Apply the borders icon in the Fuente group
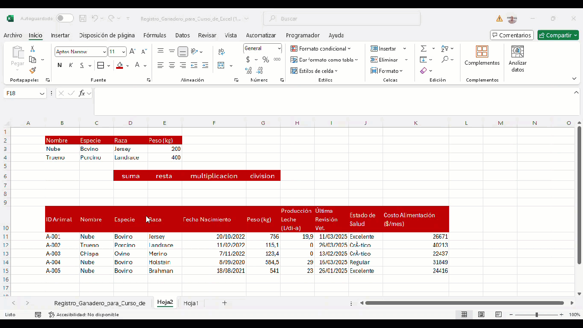The width and height of the screenshot is (583, 328). click(101, 65)
